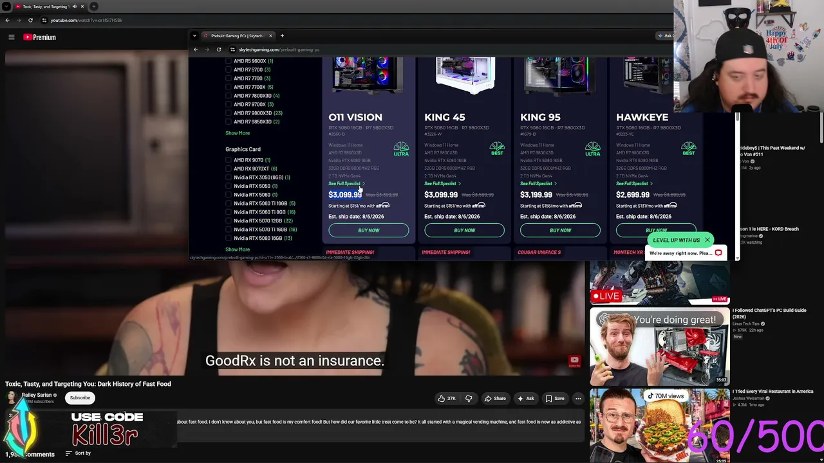
Task: Check the AMD R7 9800X3D filter
Action: [229, 113]
